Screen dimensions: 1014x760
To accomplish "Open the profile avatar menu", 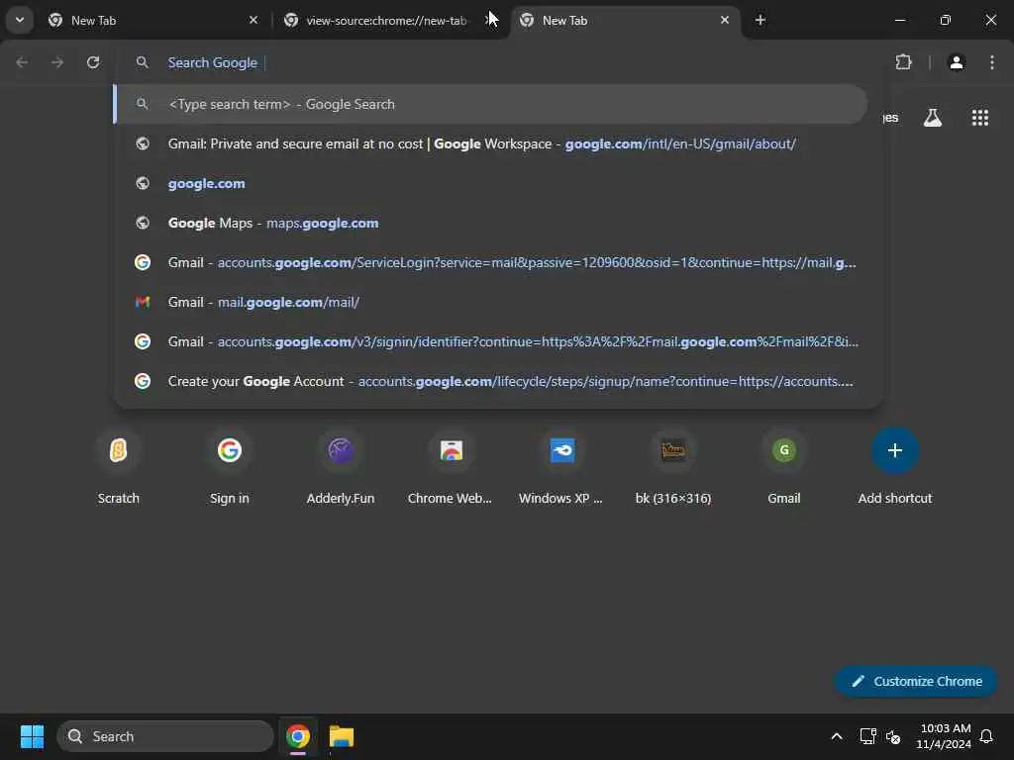I will [x=957, y=62].
